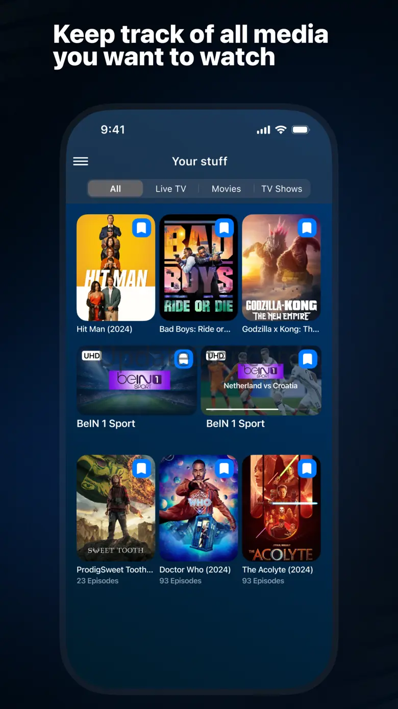Image resolution: width=398 pixels, height=709 pixels.
Task: Open the Netherland vs Croatia live card
Action: pyautogui.click(x=261, y=380)
